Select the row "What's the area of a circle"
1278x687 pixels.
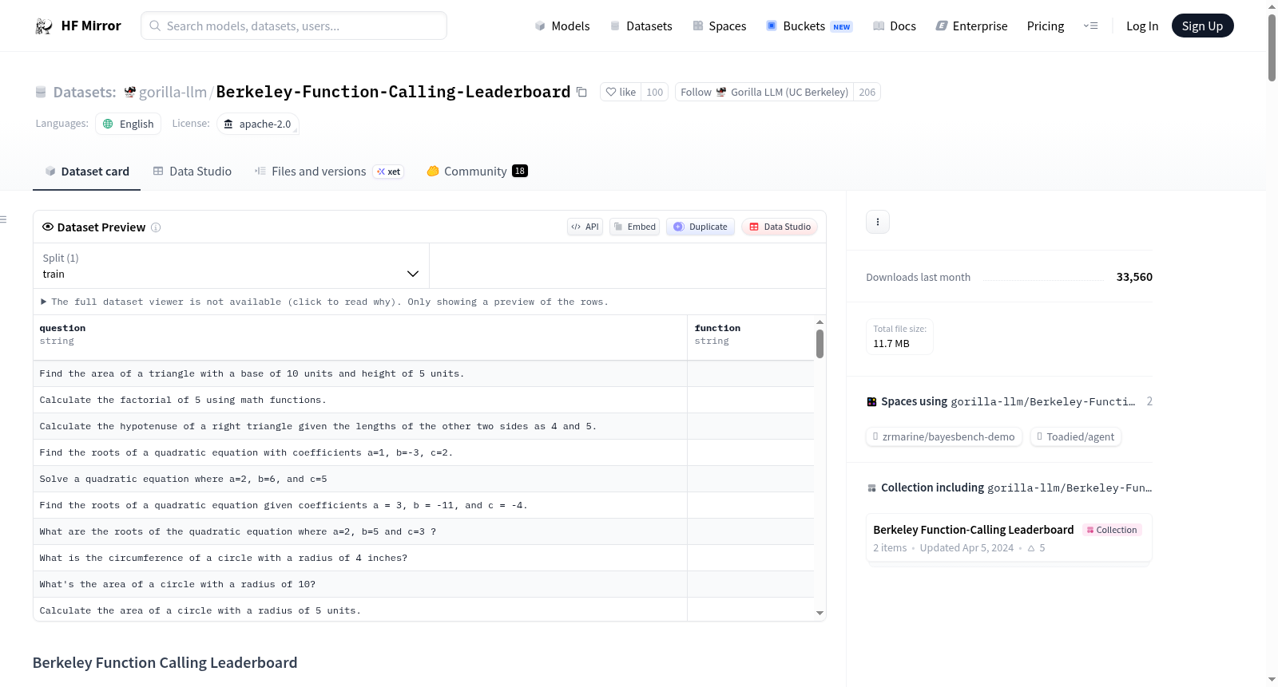(x=423, y=585)
